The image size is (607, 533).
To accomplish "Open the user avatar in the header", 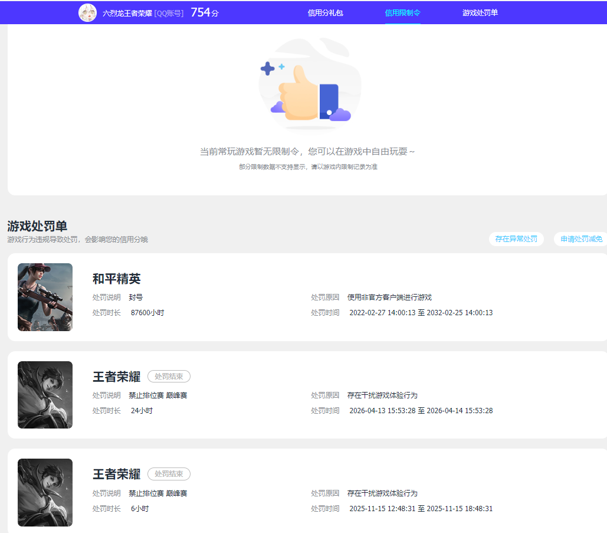I will coord(87,13).
